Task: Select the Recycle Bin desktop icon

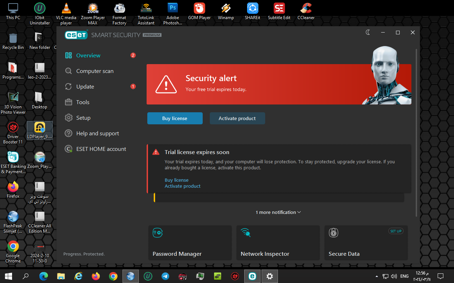Action: pyautogui.click(x=13, y=41)
